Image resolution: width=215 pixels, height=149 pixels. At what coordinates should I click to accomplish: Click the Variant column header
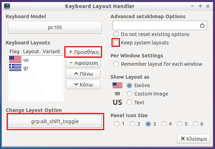[51, 51]
